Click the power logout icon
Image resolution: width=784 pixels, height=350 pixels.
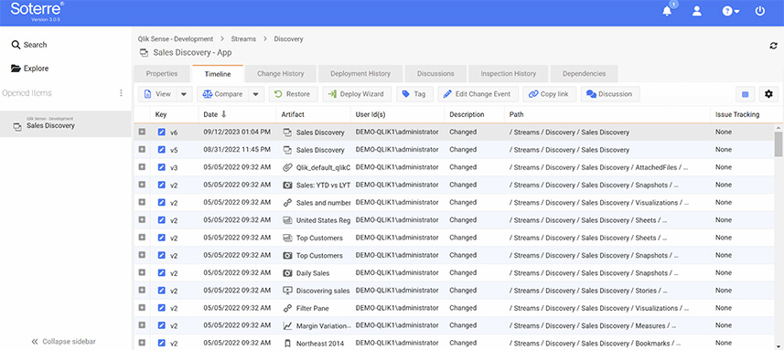(759, 11)
